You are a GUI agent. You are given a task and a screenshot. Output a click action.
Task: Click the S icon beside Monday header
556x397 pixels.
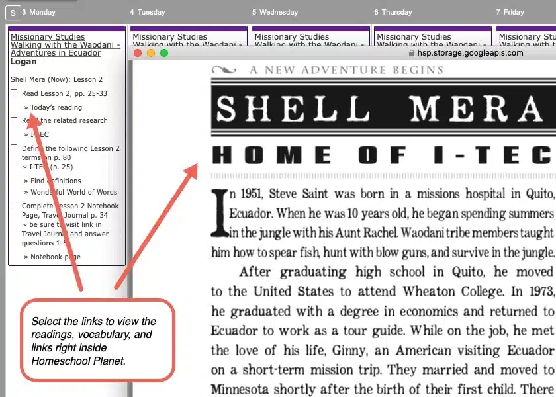click(x=13, y=13)
